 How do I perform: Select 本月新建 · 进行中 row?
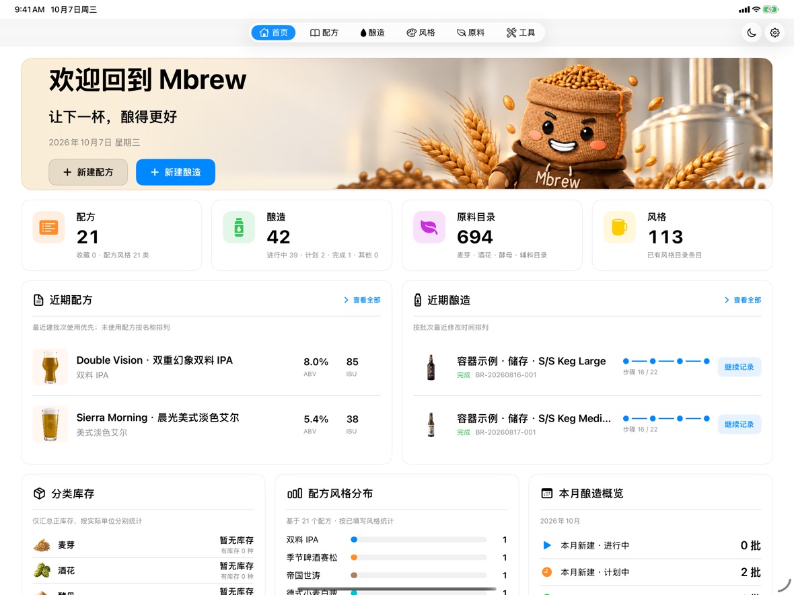651,545
